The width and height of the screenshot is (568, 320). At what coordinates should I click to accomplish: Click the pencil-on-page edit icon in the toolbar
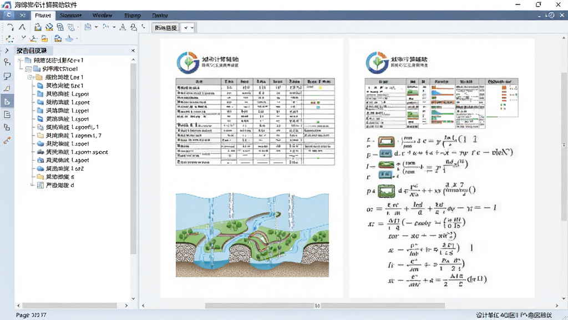tap(49, 27)
